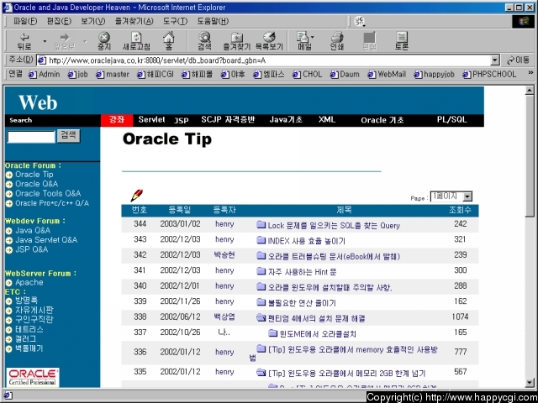The image size is (538, 403).
Task: Open the Oracle Tools Q&A link
Action: [48, 194]
